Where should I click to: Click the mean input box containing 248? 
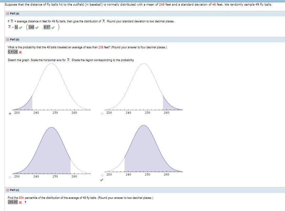31,27
